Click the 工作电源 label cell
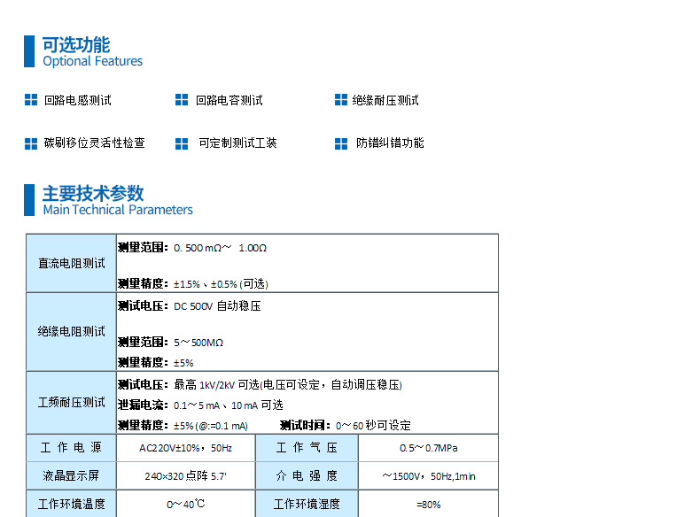Viewport: 700px width, 517px height. pyautogui.click(x=72, y=448)
